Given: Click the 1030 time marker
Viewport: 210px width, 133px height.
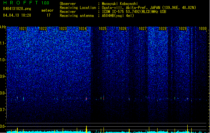Looking at the screenshot, I should click(x=203, y=29).
